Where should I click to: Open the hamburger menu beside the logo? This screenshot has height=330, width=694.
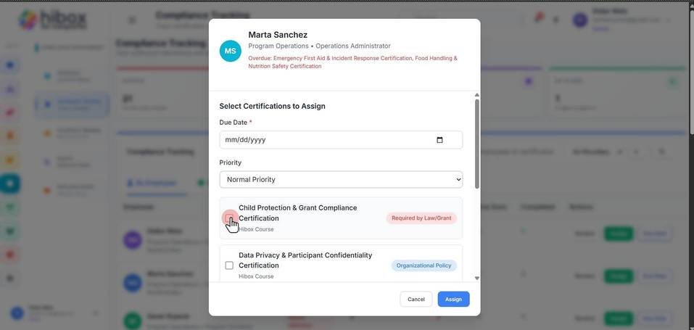coord(132,20)
